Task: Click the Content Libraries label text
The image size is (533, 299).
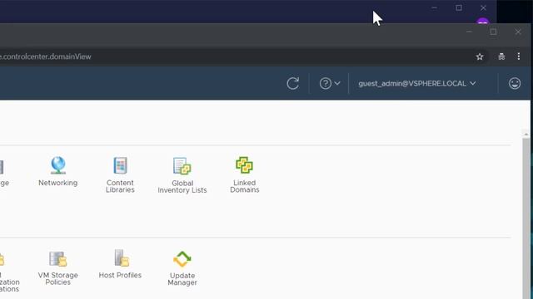Action: 120,186
